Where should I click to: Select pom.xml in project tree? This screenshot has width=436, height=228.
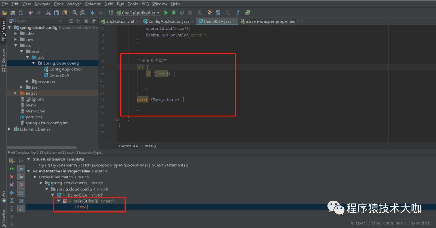tap(34, 117)
